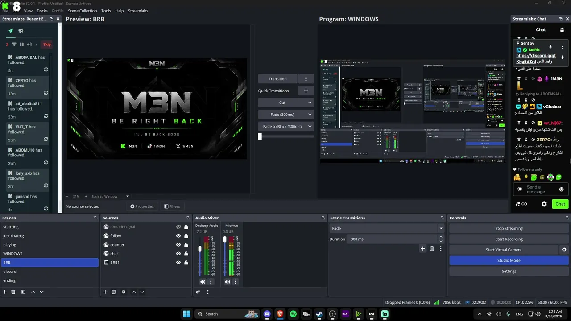Screen dimensions: 571x321
Task: Remove selected scene with trash icon
Action: (x=13, y=292)
